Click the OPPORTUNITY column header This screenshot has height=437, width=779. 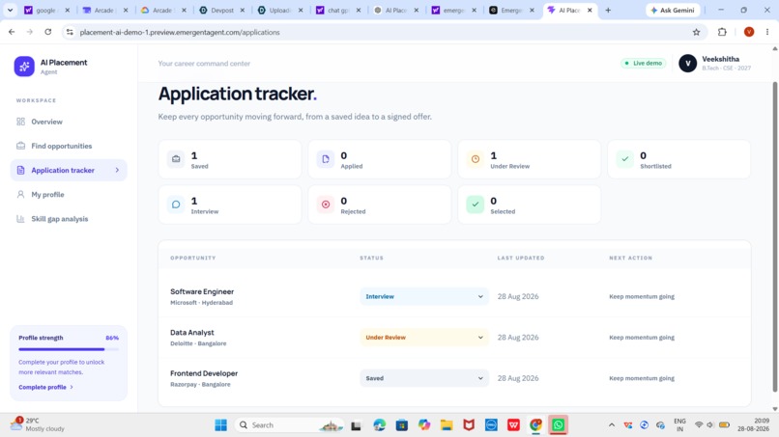(192, 258)
